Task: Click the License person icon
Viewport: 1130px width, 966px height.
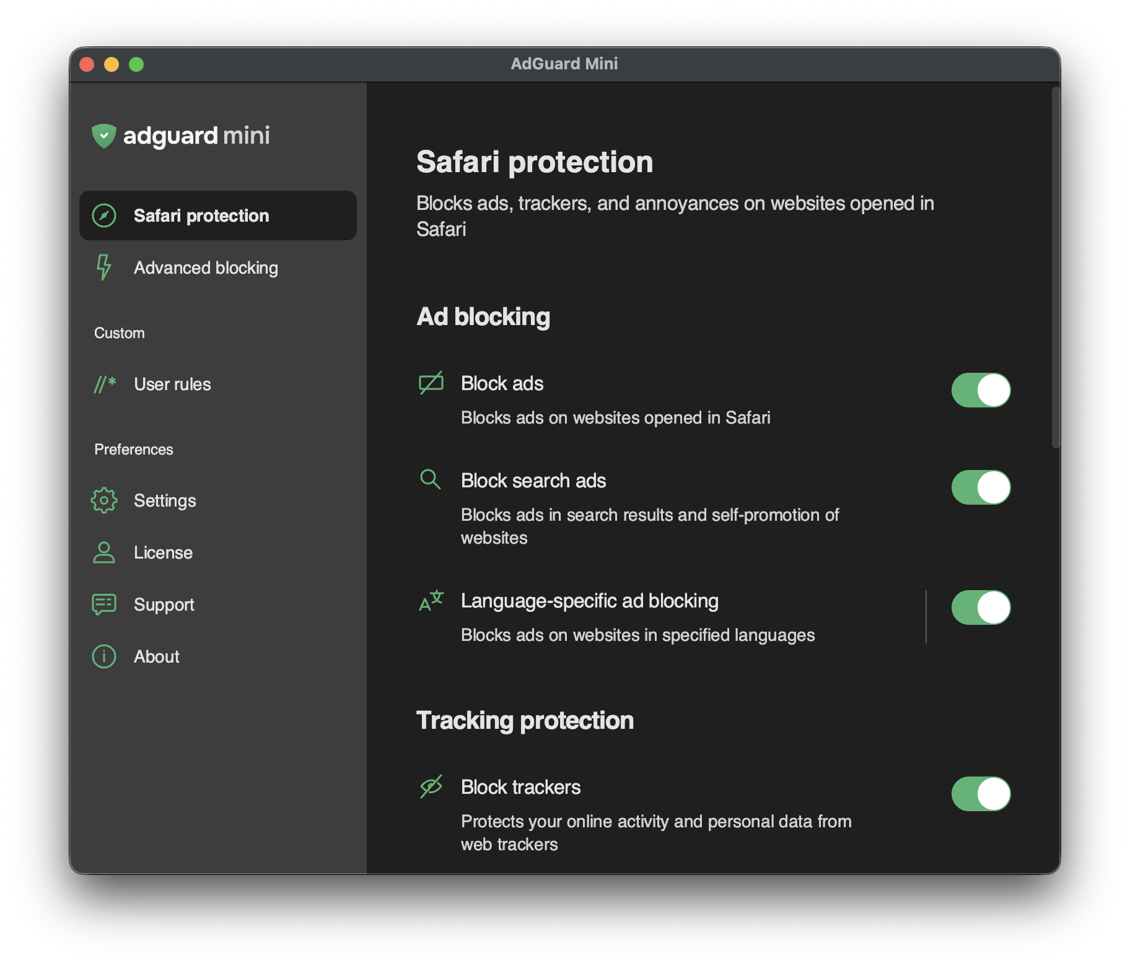Action: coord(104,552)
